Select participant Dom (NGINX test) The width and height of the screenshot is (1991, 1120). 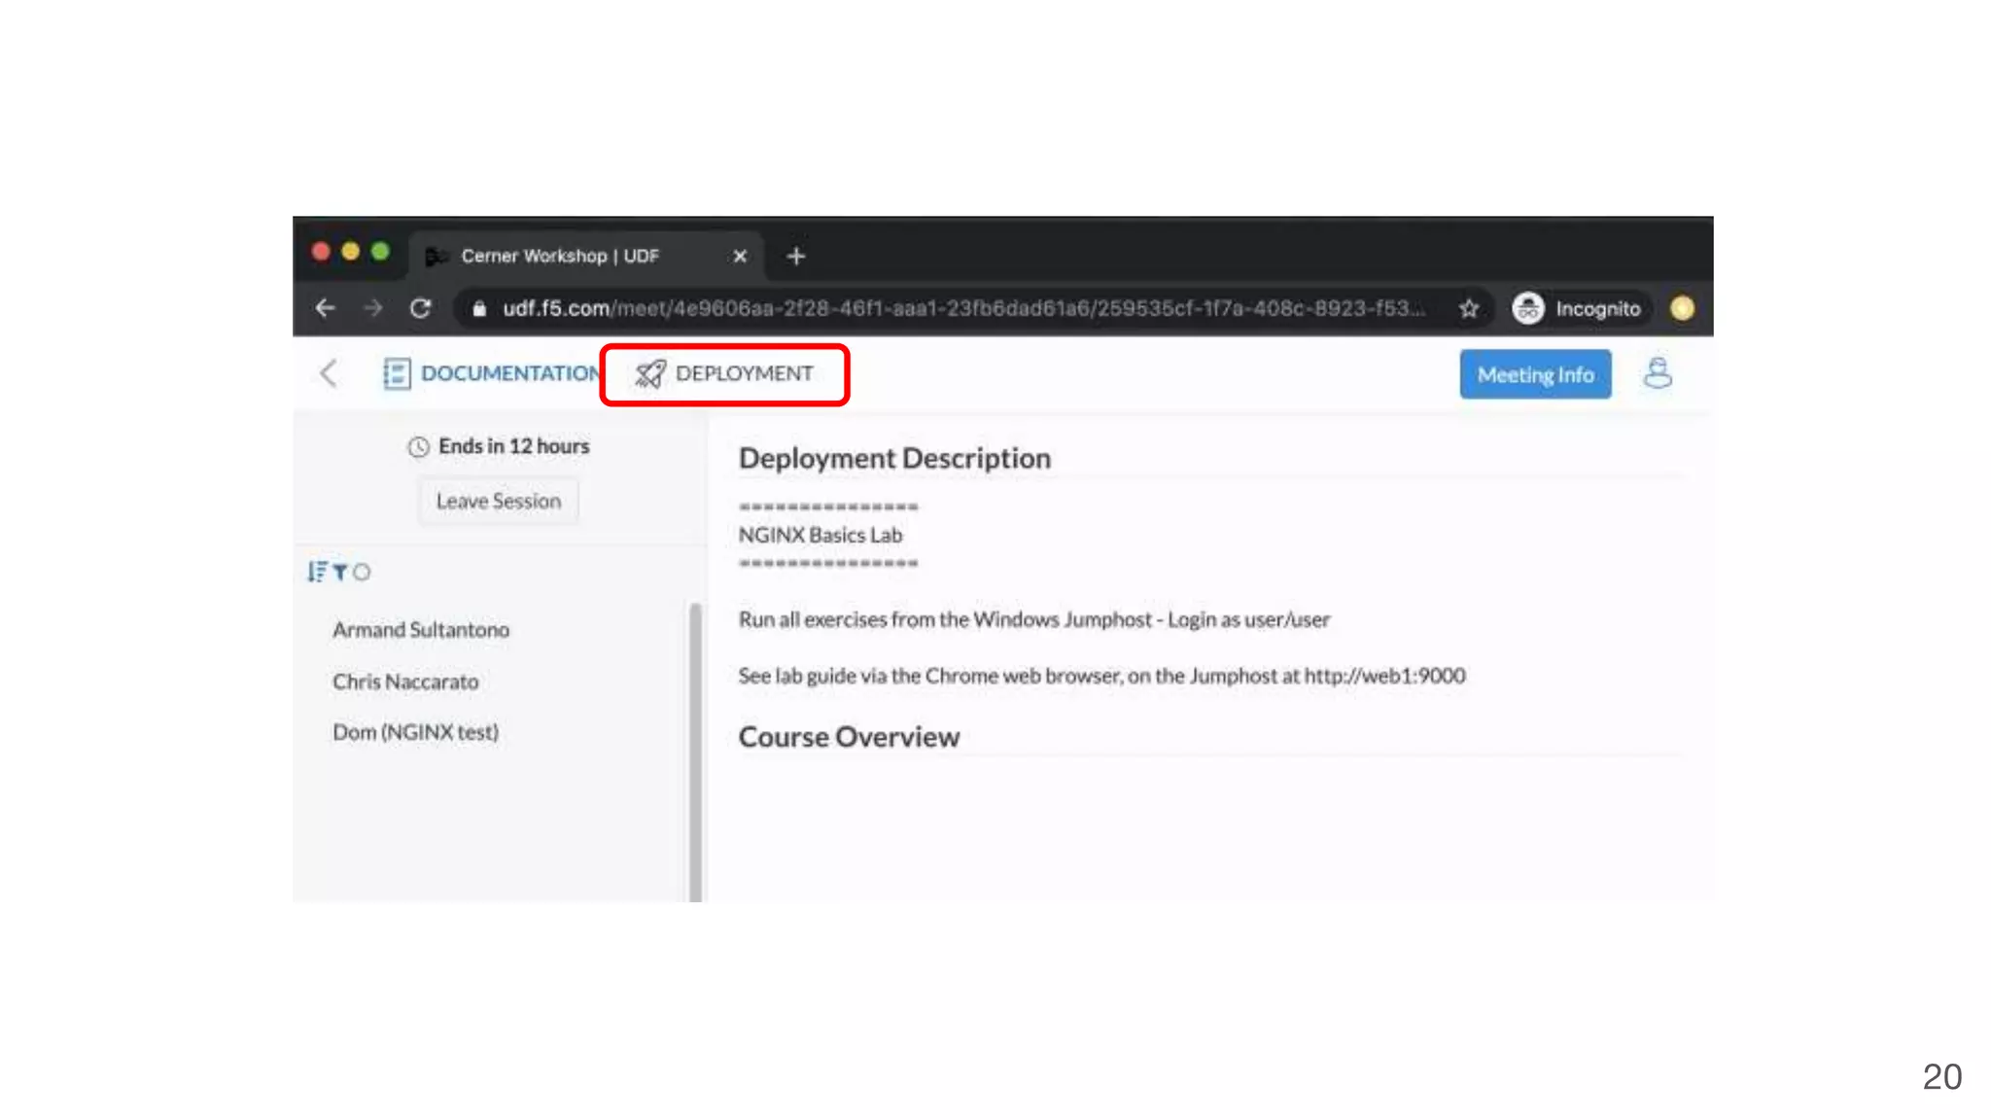coord(415,733)
